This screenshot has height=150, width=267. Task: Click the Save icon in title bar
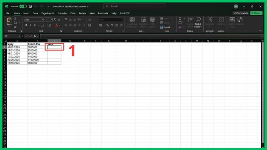(30, 6)
